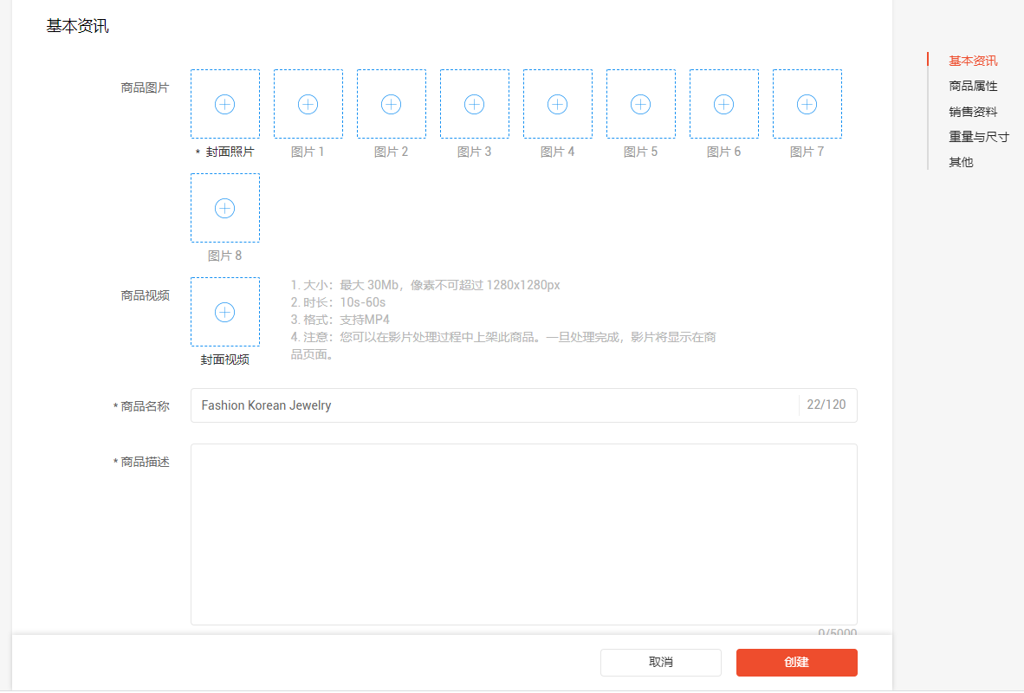Add an image in the 图片 8 slot
This screenshot has width=1024, height=693.
coord(224,208)
